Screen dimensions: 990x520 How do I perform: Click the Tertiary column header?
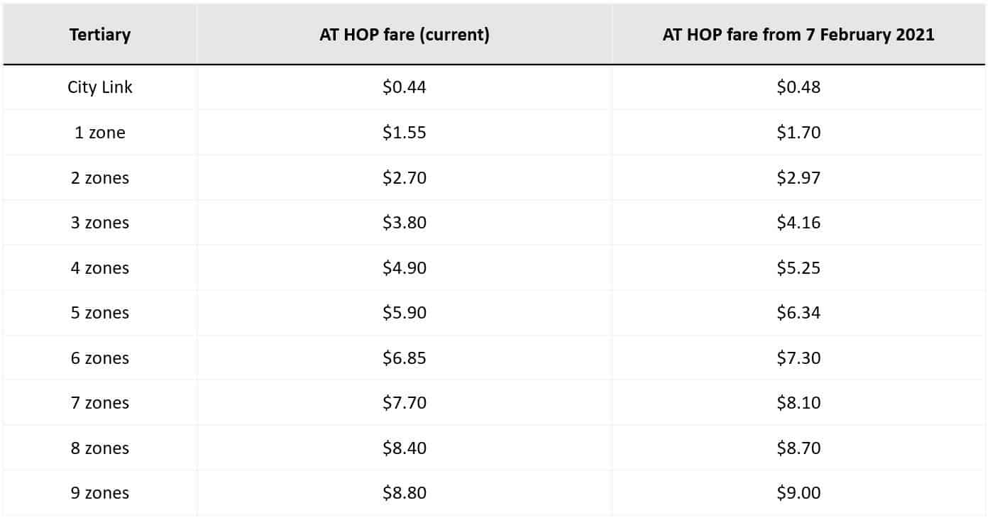pos(100,35)
